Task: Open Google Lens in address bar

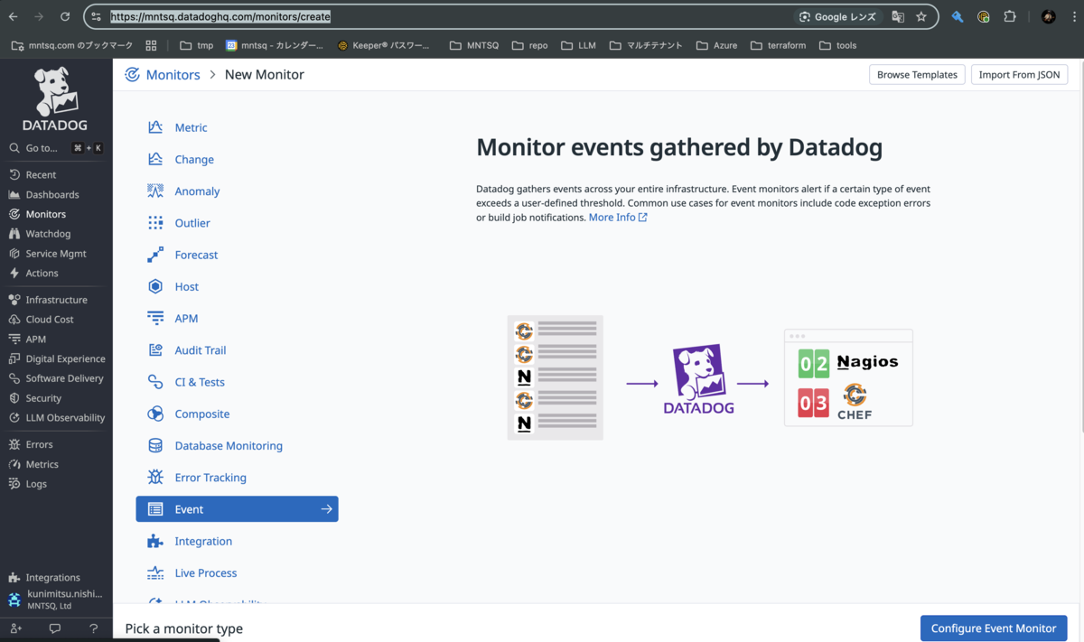Action: [837, 16]
